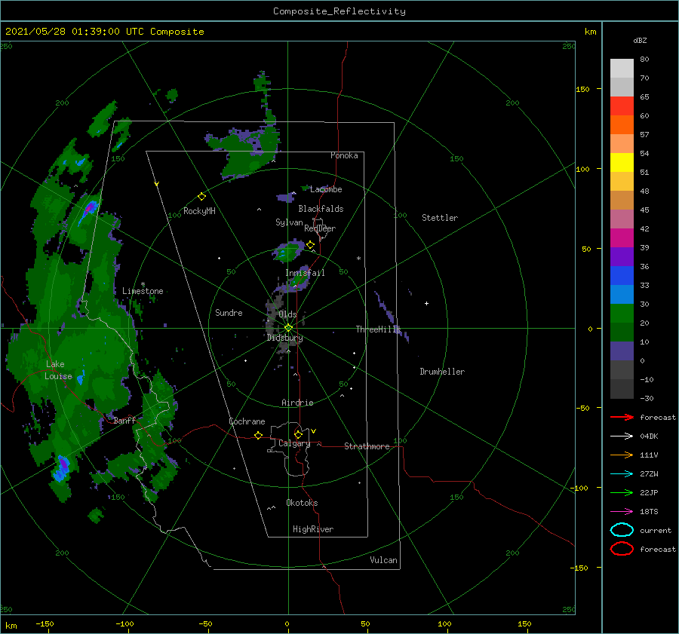Image resolution: width=679 pixels, height=634 pixels.
Task: Click the Innisfail label
Action: coord(305,273)
